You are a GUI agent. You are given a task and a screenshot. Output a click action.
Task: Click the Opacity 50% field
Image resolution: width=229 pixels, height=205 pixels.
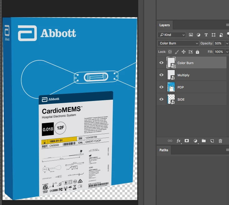point(219,43)
